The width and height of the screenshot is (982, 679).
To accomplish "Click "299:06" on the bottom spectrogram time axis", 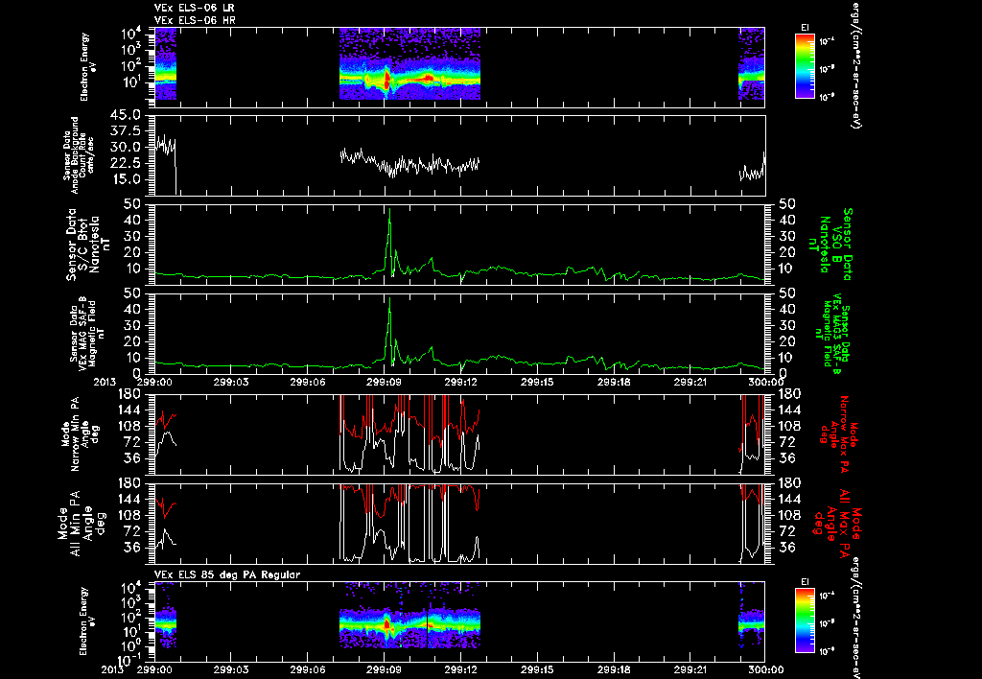I will (308, 669).
